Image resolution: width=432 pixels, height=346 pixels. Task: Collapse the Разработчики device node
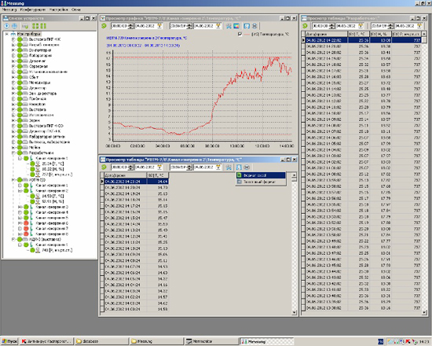(x=13, y=153)
